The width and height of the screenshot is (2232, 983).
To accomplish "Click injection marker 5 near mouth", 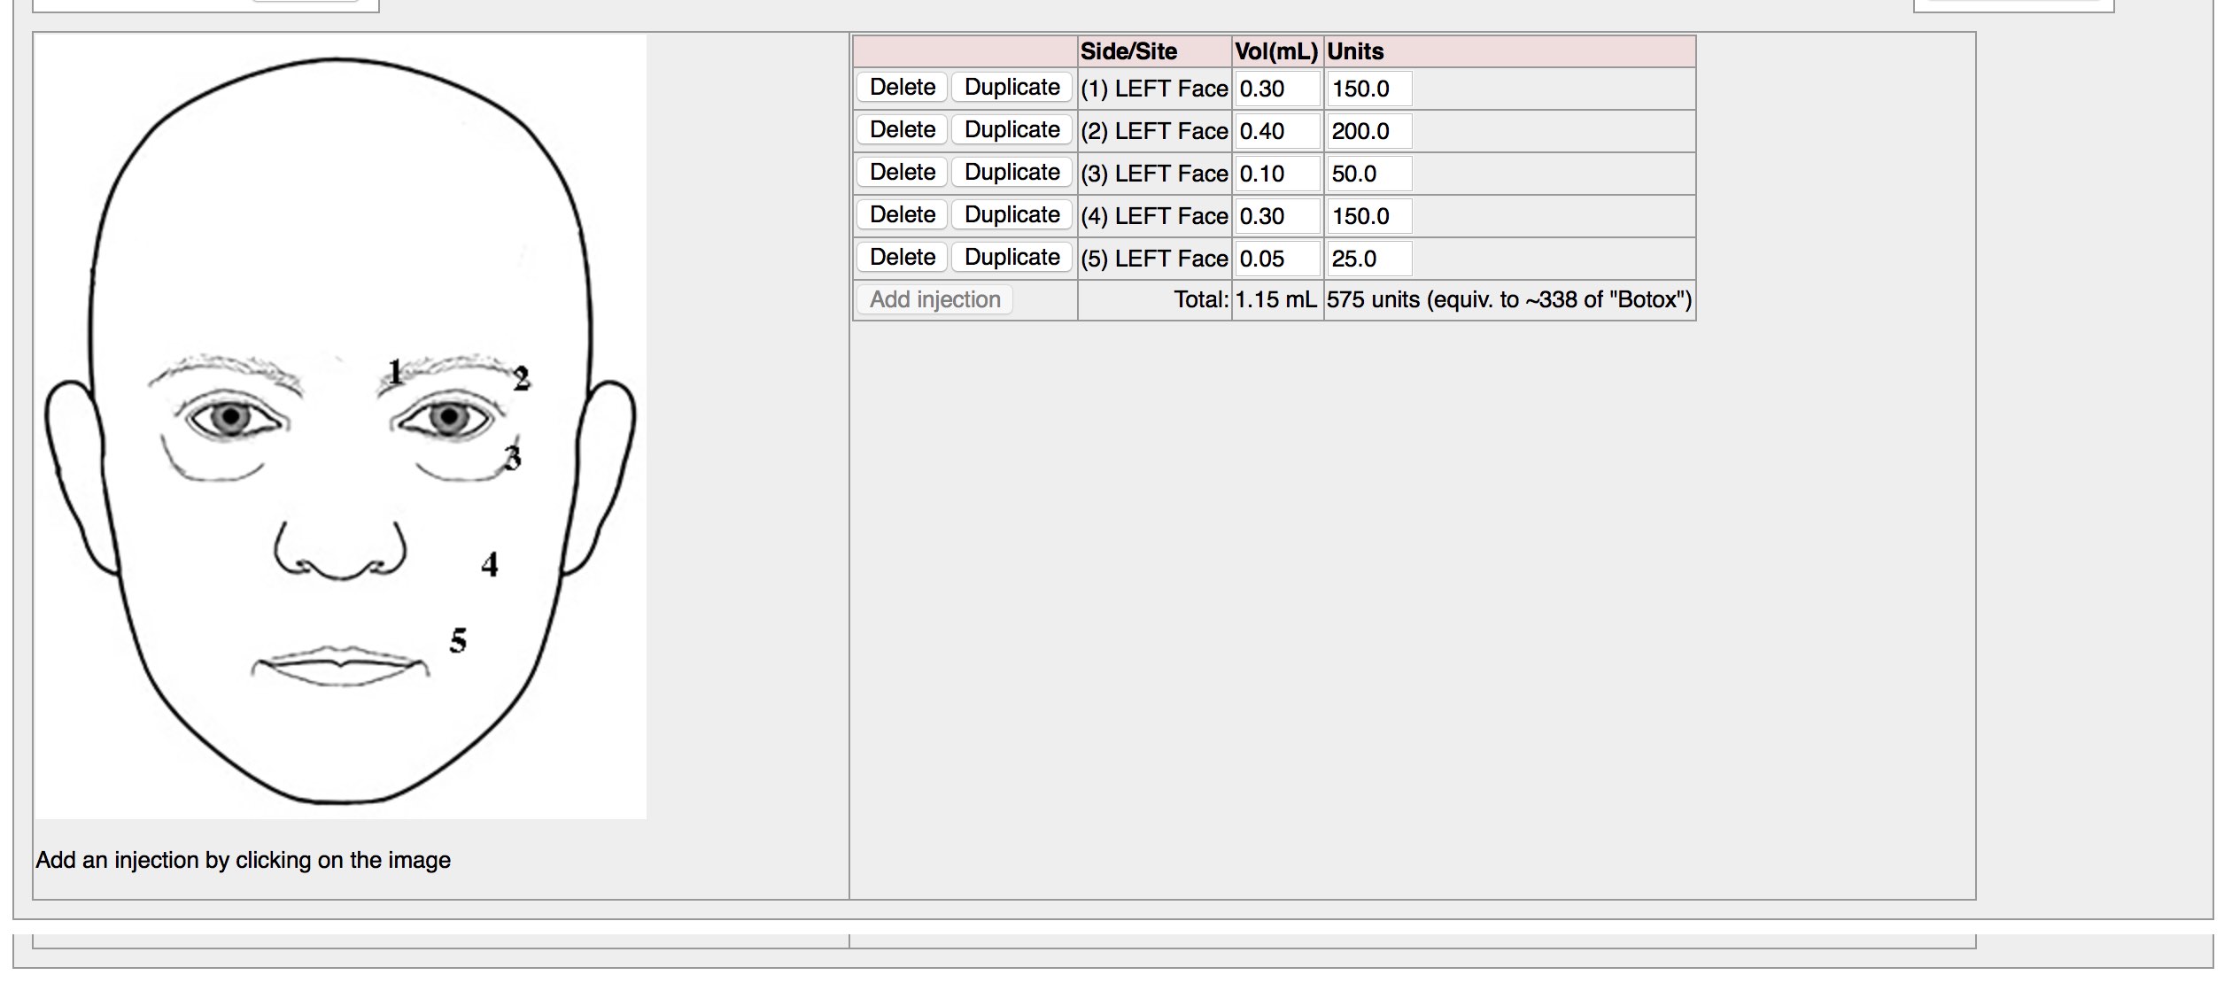I will 458,640.
